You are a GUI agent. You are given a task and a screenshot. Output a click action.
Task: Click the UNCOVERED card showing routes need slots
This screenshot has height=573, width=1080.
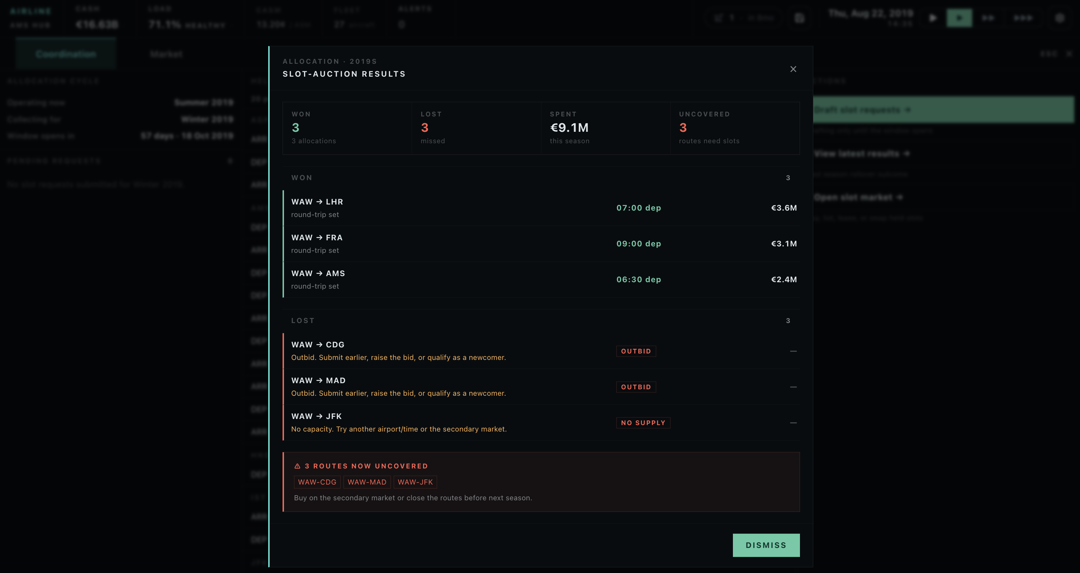click(735, 128)
